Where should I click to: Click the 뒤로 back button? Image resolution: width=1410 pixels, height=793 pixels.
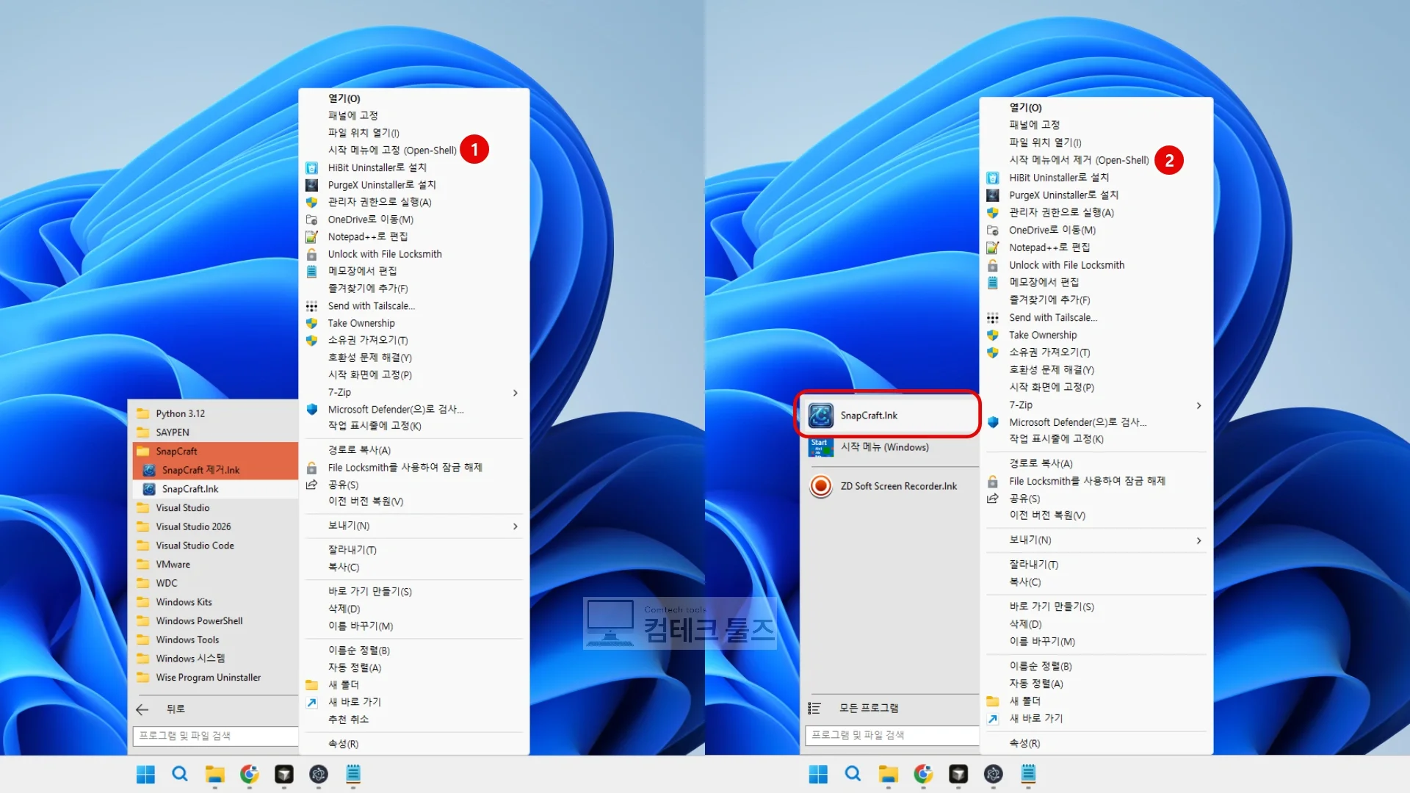(215, 709)
